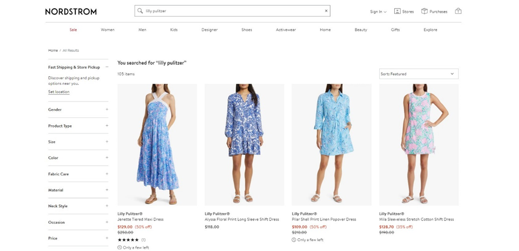Click the lilly pulitzer search input field
519x251 pixels.
tap(231, 11)
